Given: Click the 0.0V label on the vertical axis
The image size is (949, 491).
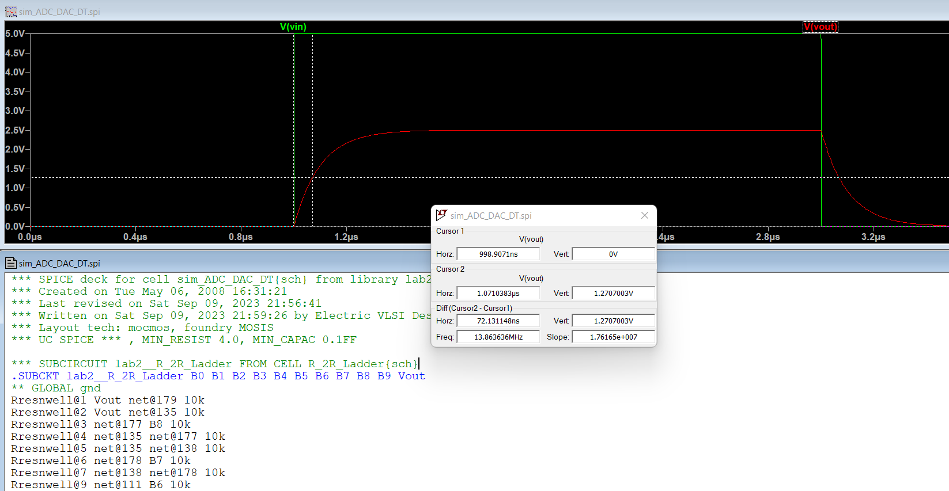Looking at the screenshot, I should pyautogui.click(x=15, y=226).
